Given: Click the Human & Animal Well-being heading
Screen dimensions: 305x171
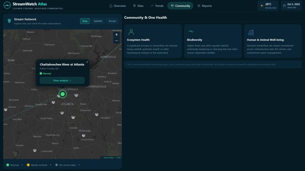Looking at the screenshot, I should pos(265,40).
